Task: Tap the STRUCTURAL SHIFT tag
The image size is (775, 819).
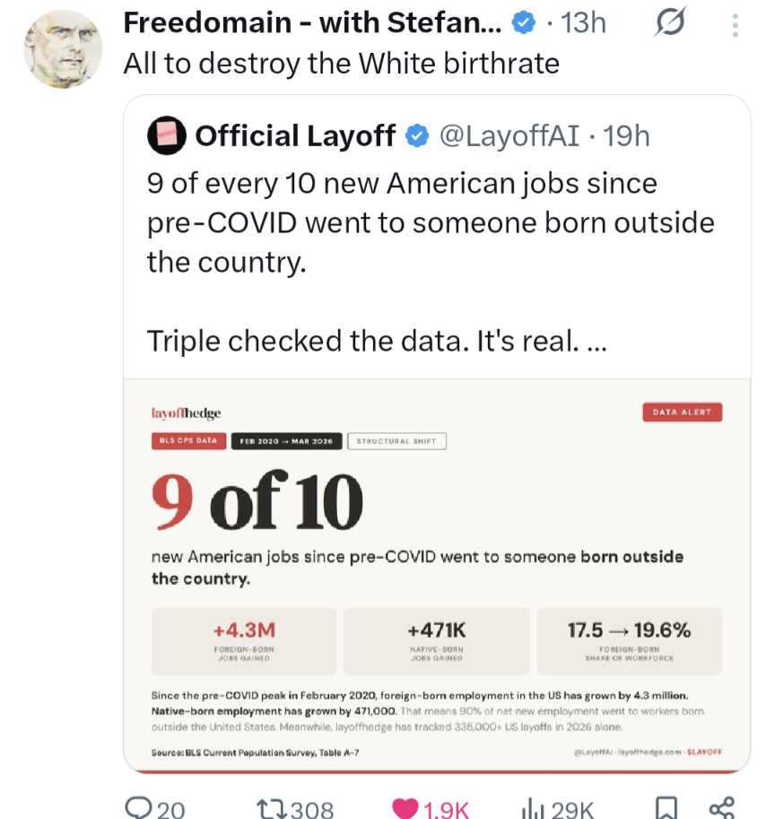Action: coord(396,440)
